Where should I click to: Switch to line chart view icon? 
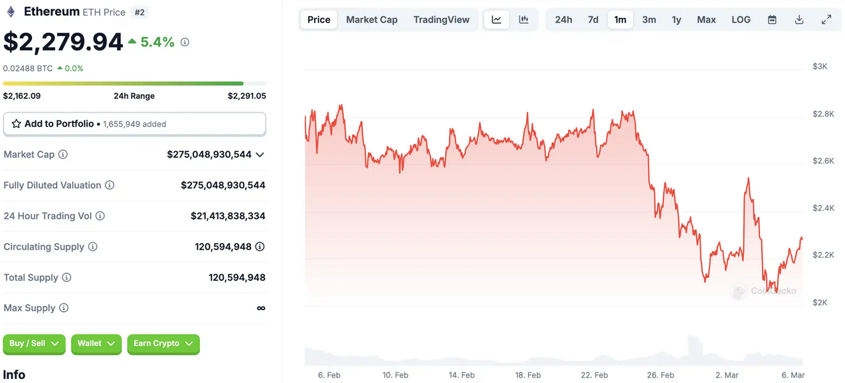pyautogui.click(x=496, y=20)
